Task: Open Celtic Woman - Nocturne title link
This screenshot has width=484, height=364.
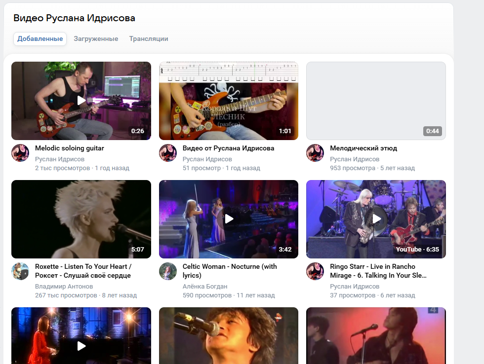Action: tap(230, 271)
